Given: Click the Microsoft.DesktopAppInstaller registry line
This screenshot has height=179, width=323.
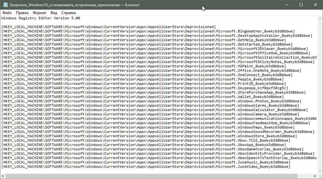Looking at the screenshot, I should tap(157, 36).
